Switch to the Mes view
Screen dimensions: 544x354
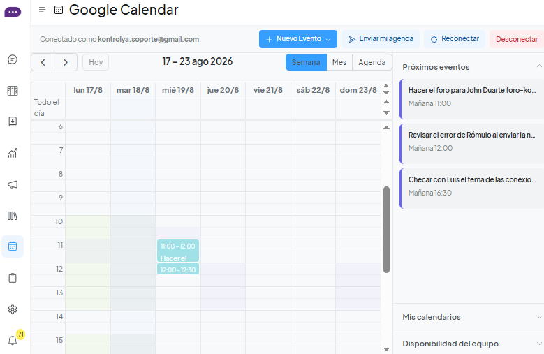pos(339,62)
